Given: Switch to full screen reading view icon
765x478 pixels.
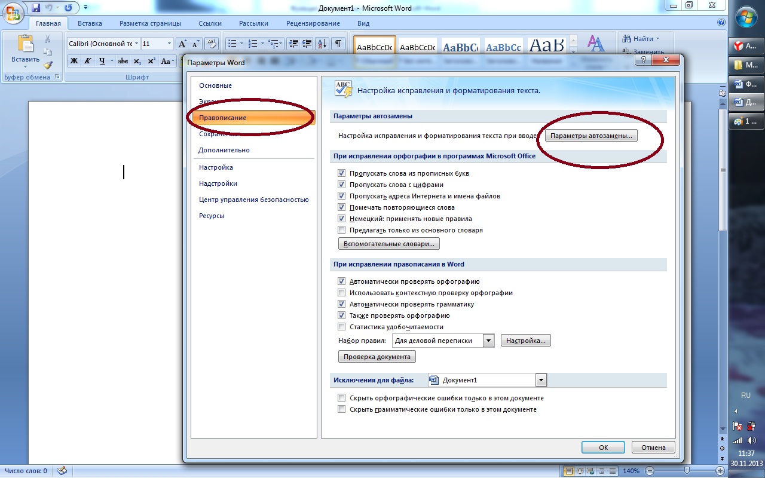Looking at the screenshot, I should coord(579,471).
